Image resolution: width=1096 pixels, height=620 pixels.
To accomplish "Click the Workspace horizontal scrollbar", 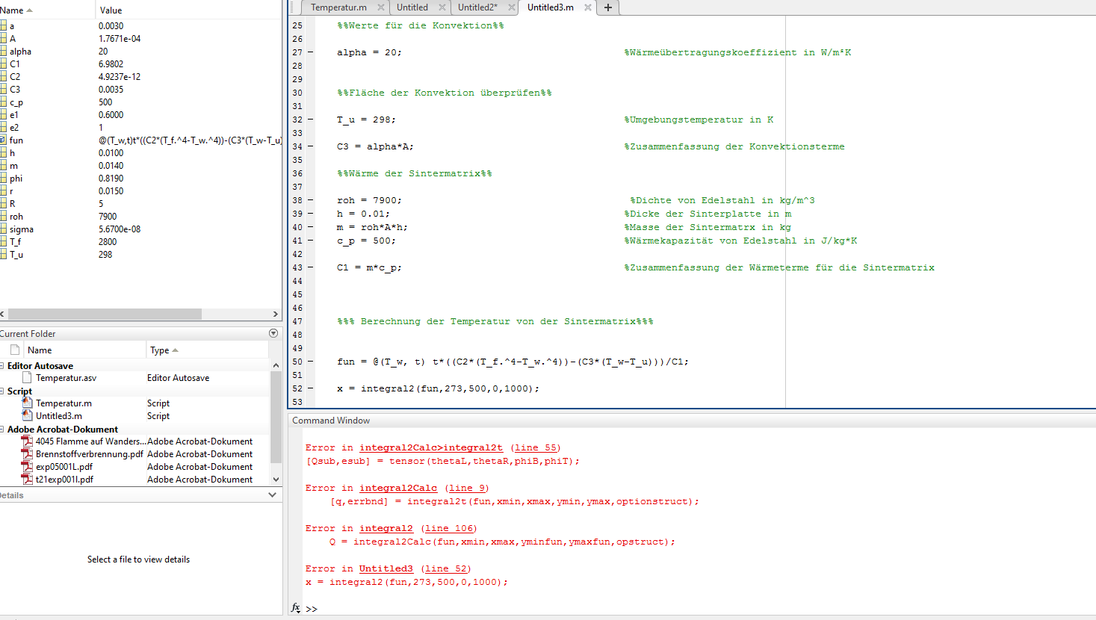I will click(x=105, y=314).
